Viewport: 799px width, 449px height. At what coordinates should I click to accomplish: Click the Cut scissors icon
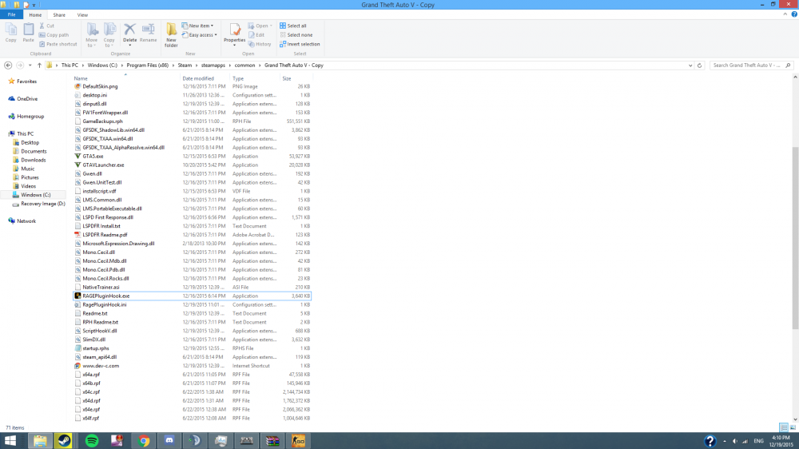42,26
